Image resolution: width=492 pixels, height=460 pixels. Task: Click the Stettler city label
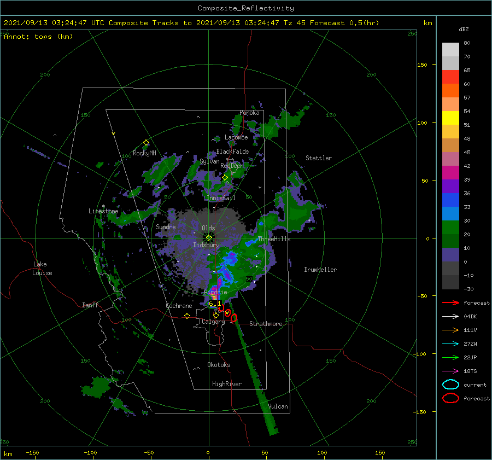coord(319,158)
